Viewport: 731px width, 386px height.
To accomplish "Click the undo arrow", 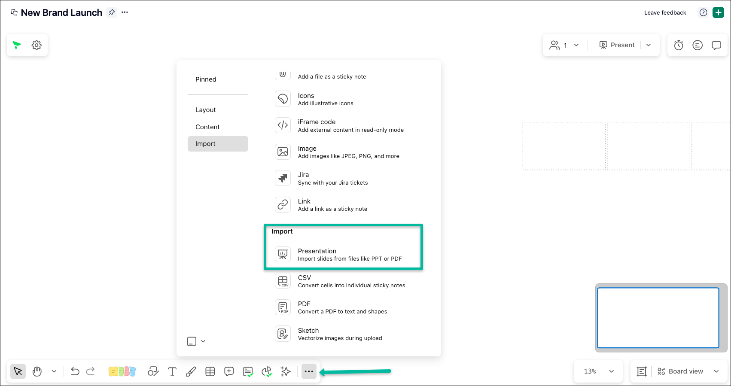I will (75, 371).
